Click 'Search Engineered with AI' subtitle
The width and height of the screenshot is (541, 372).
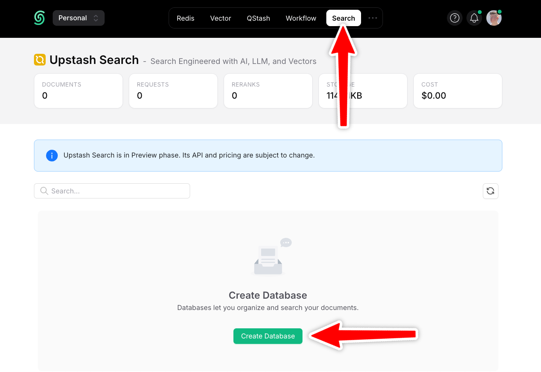[x=233, y=61]
